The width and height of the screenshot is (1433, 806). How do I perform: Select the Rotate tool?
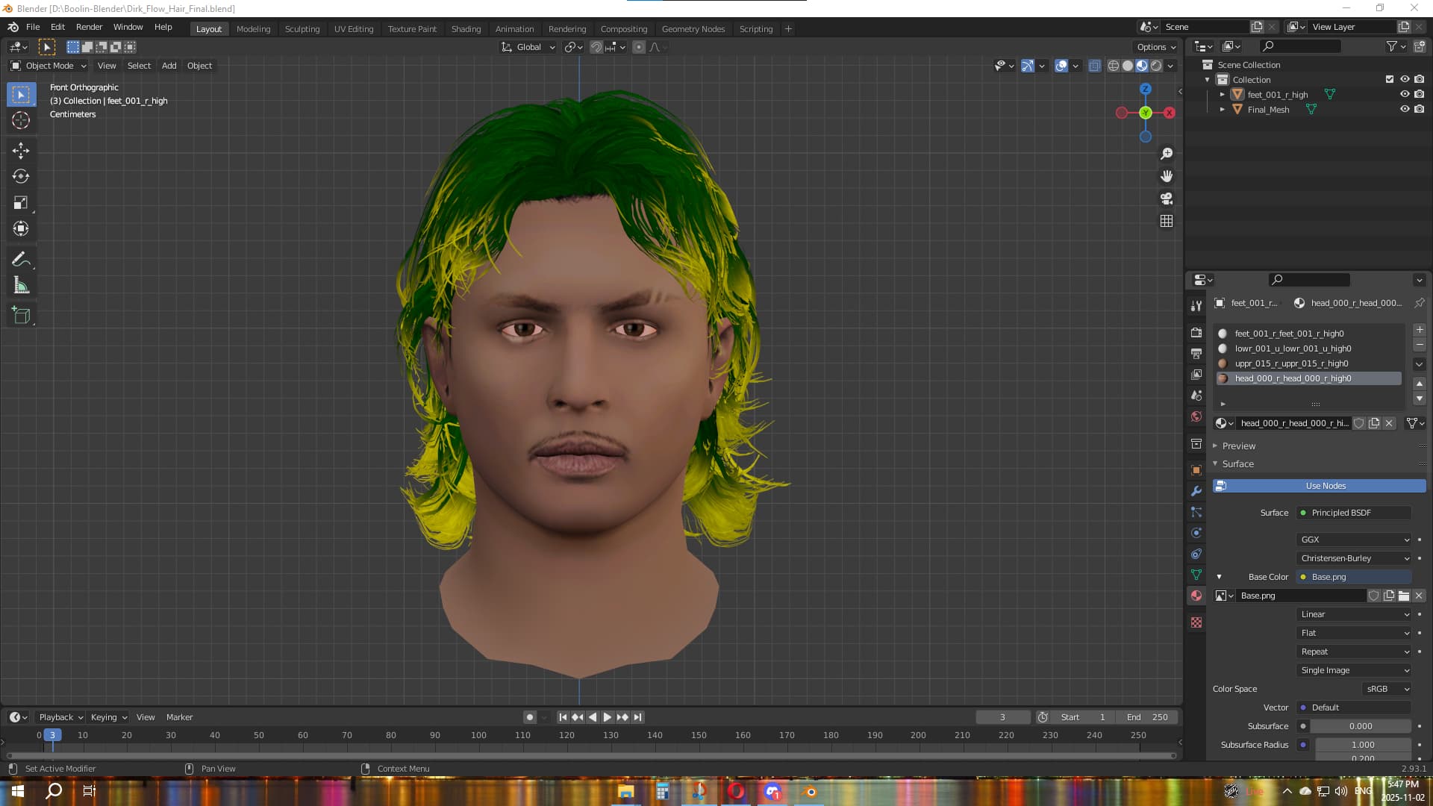pyautogui.click(x=21, y=177)
